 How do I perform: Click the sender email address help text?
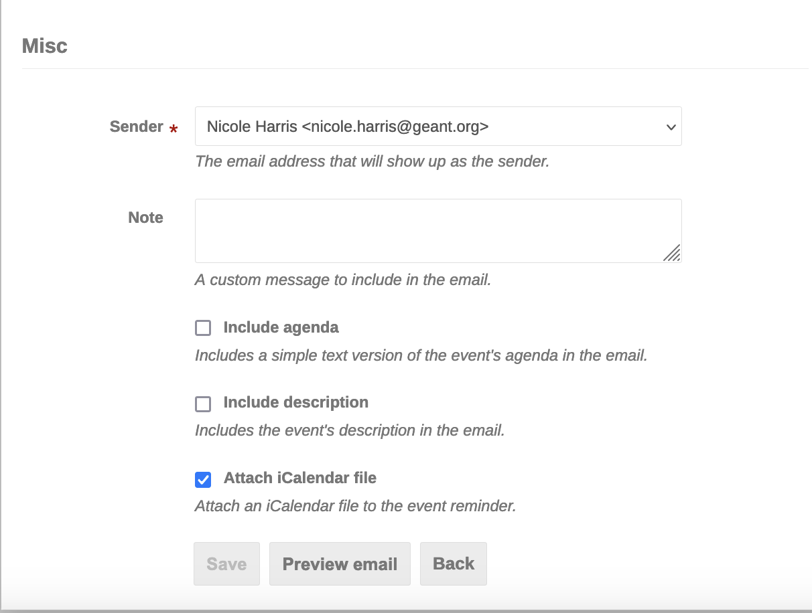[372, 161]
